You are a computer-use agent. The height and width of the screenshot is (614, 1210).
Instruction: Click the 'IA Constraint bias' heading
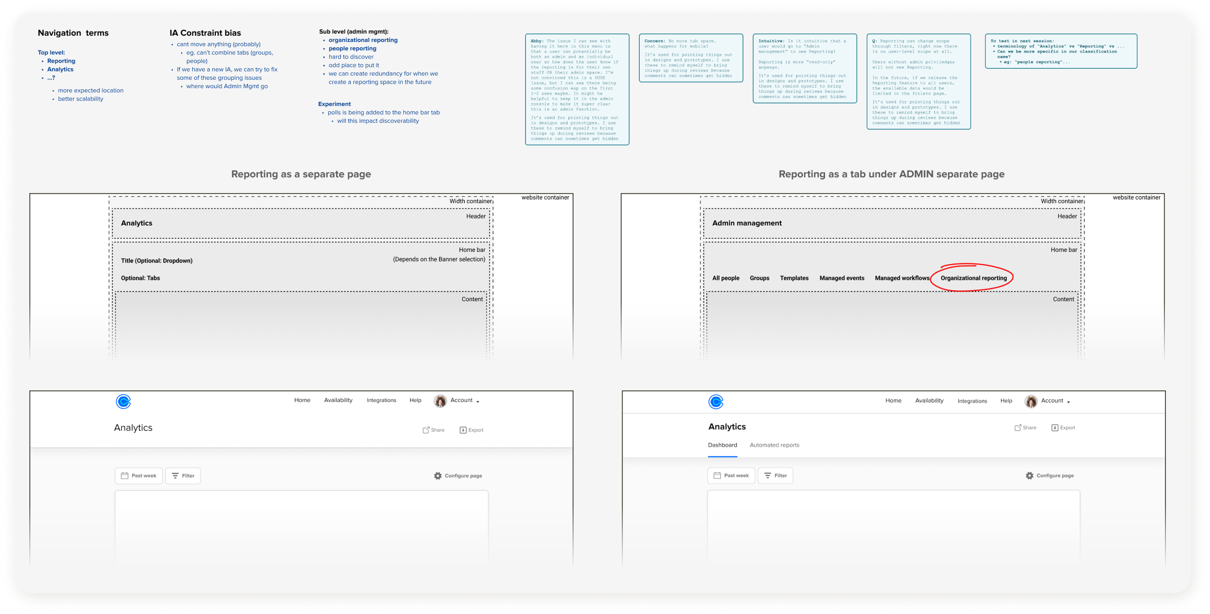[205, 33]
